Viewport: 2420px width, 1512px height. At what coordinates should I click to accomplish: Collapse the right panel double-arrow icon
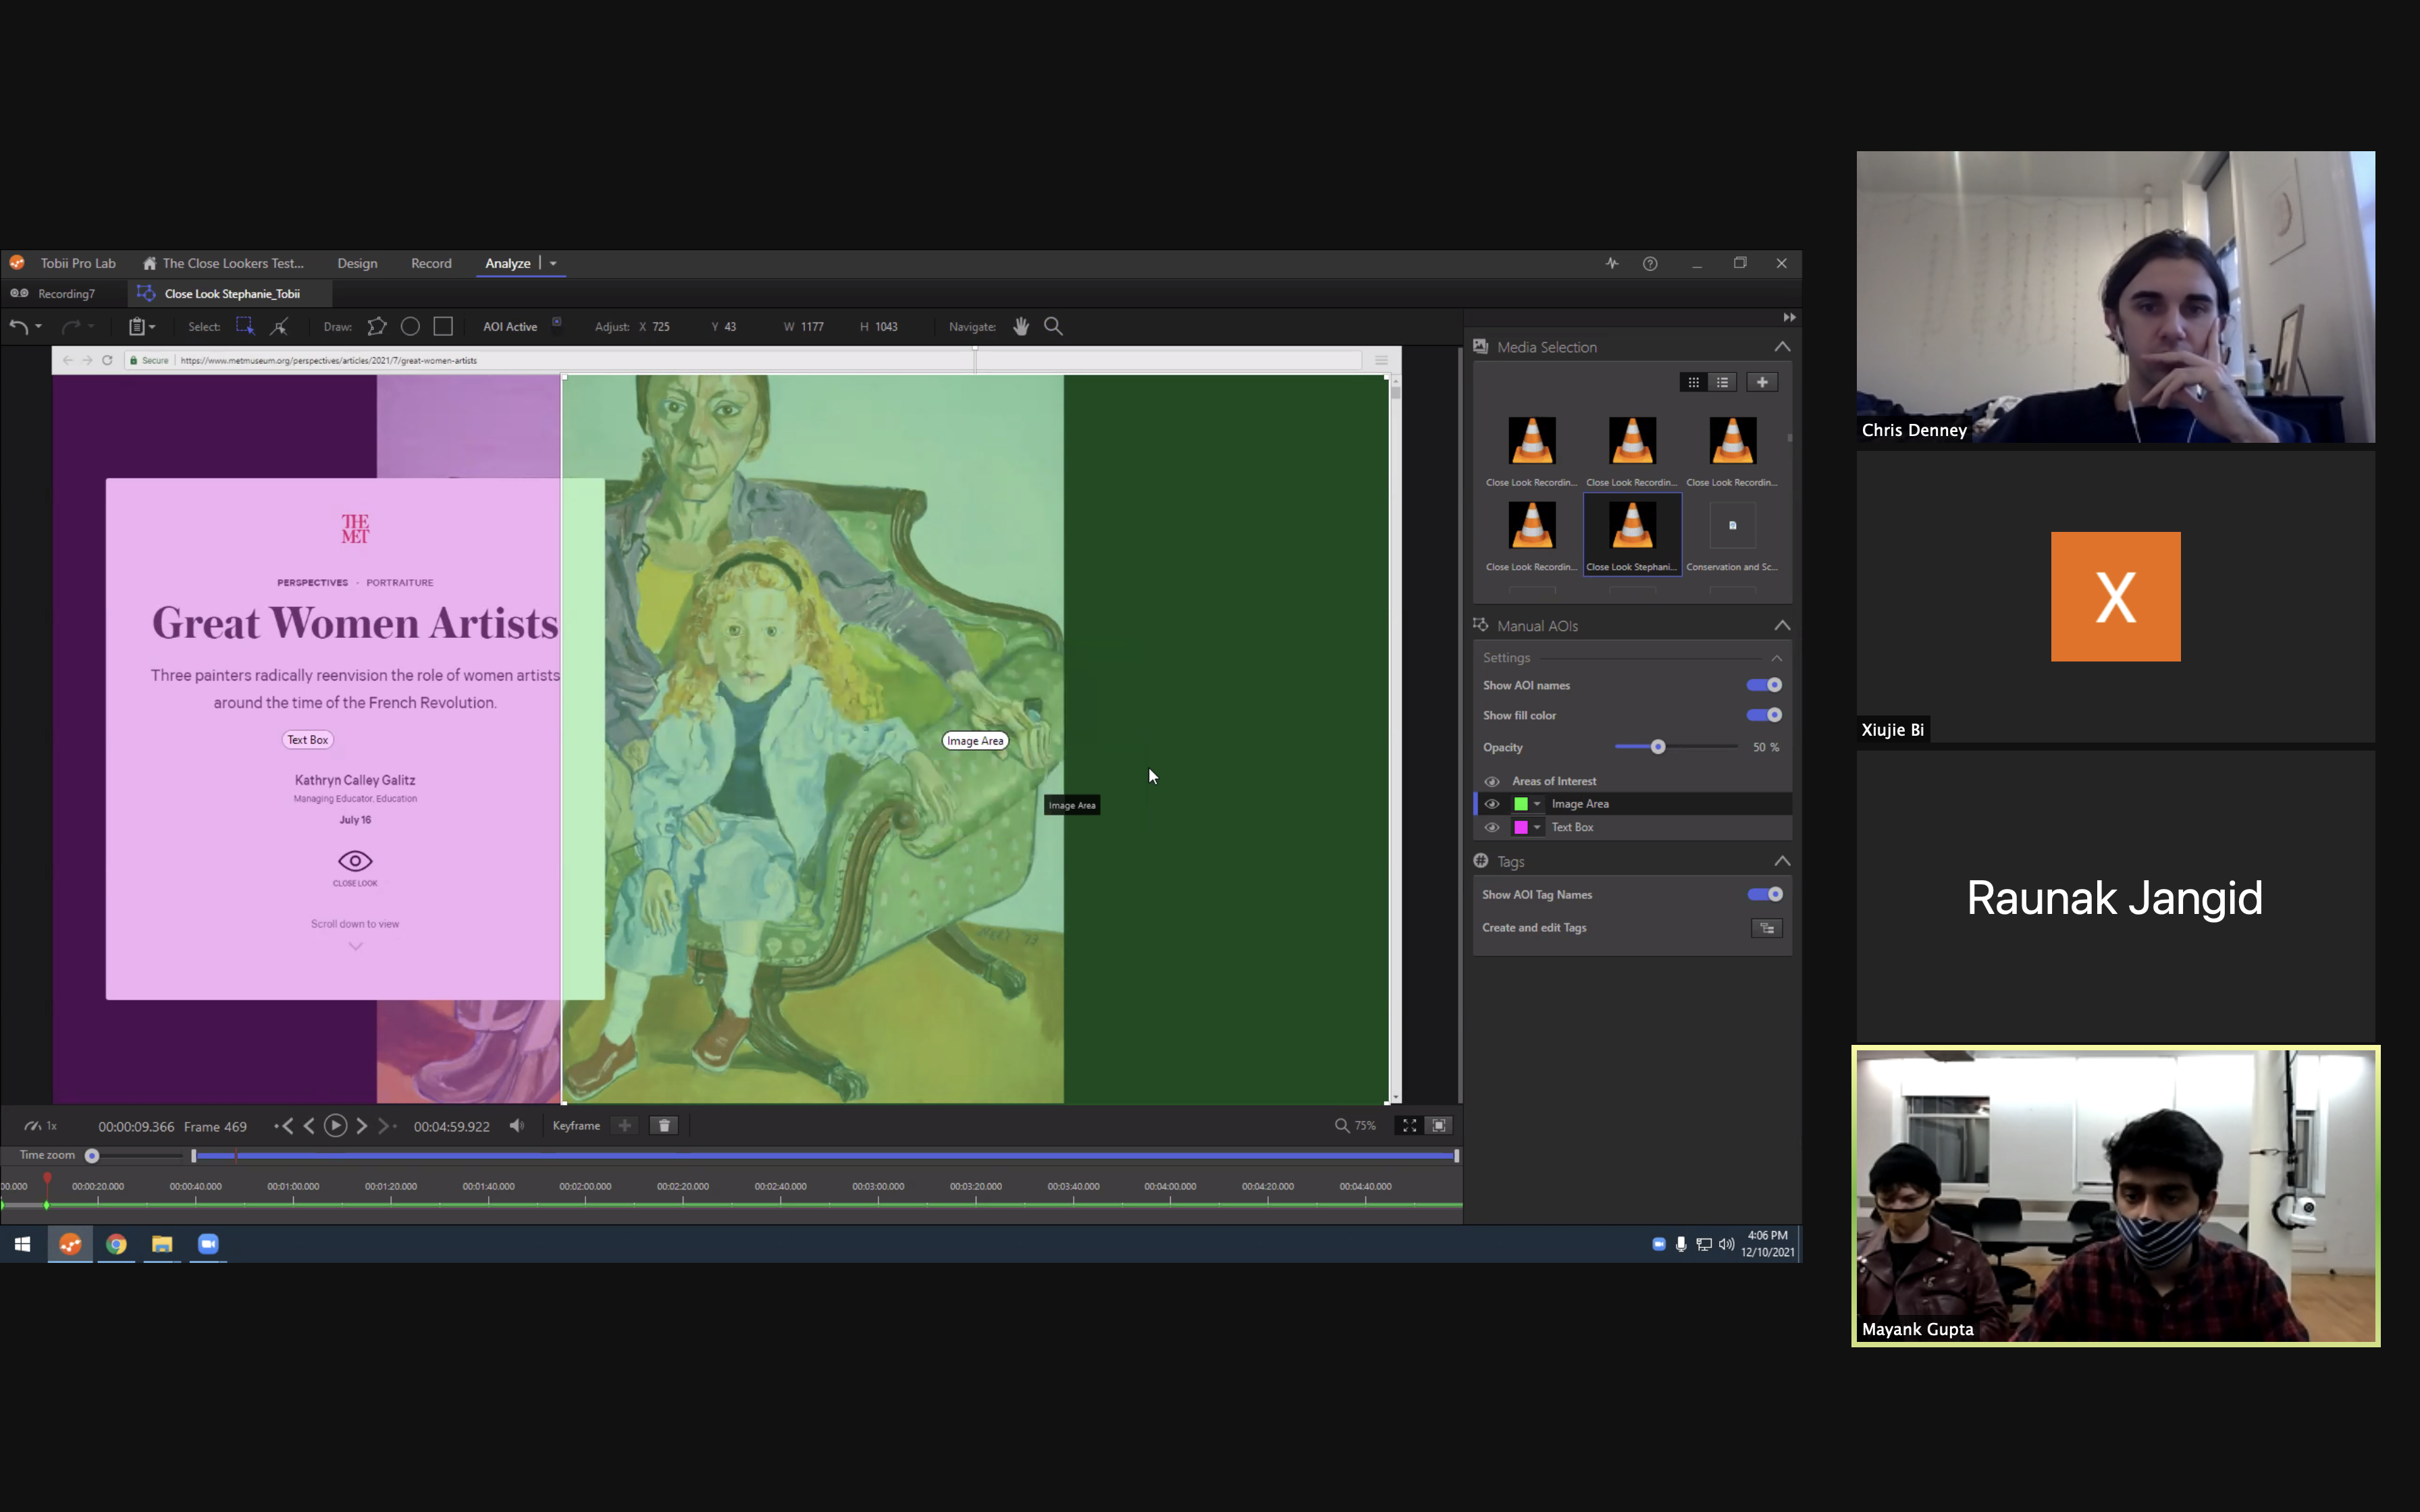[1789, 317]
